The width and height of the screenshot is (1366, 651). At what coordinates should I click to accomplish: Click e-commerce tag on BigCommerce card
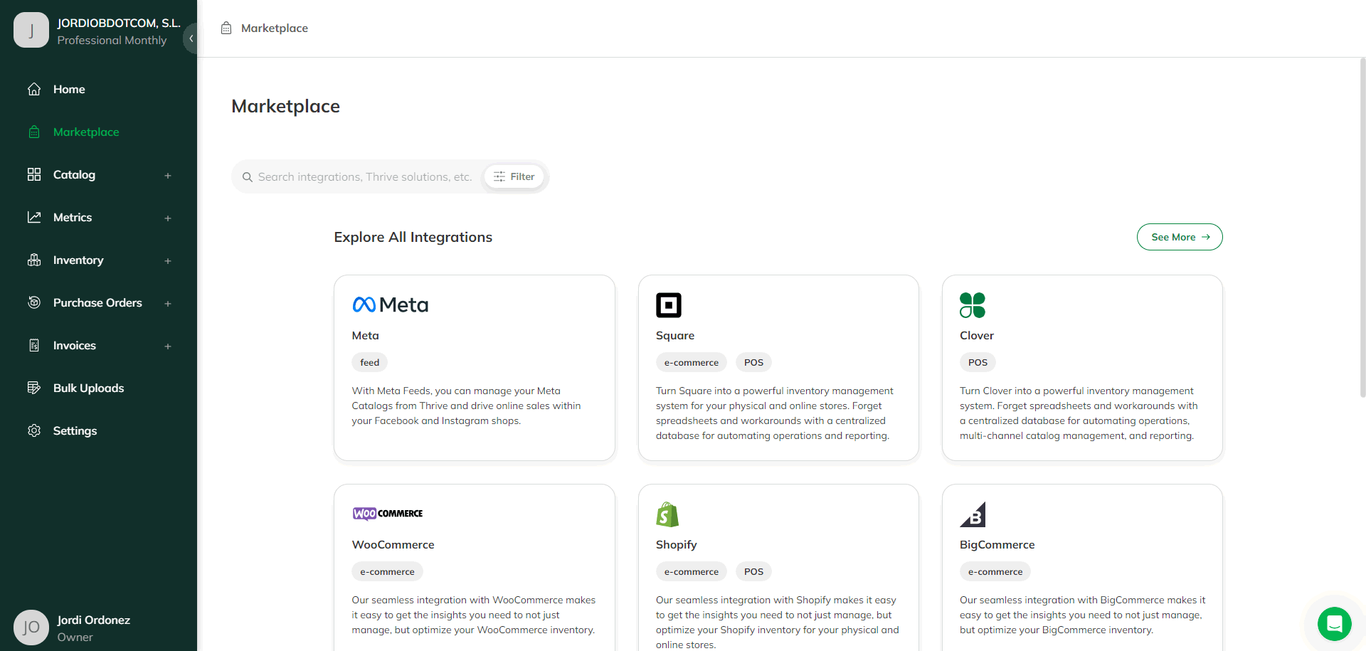[x=995, y=571]
